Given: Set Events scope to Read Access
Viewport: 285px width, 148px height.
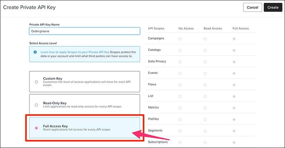Looking at the screenshot, I should (x=205, y=73).
